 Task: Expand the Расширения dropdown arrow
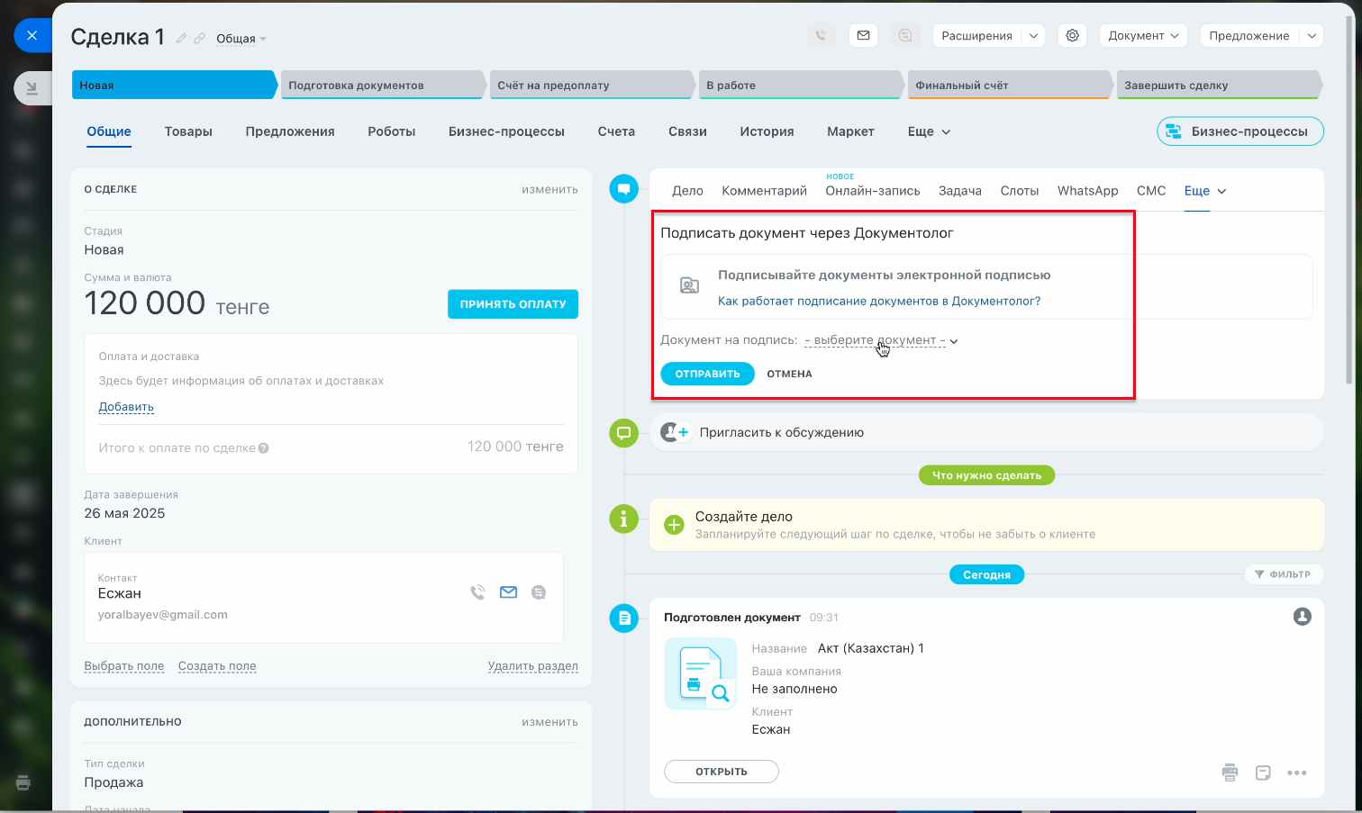1033,36
